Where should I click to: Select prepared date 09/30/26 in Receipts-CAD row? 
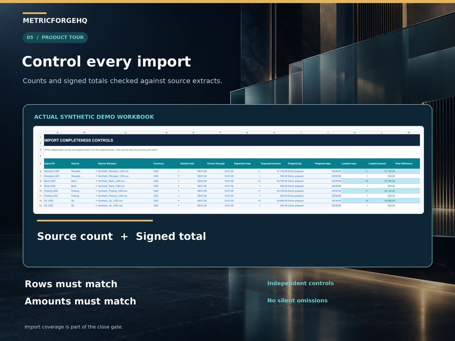328,176
